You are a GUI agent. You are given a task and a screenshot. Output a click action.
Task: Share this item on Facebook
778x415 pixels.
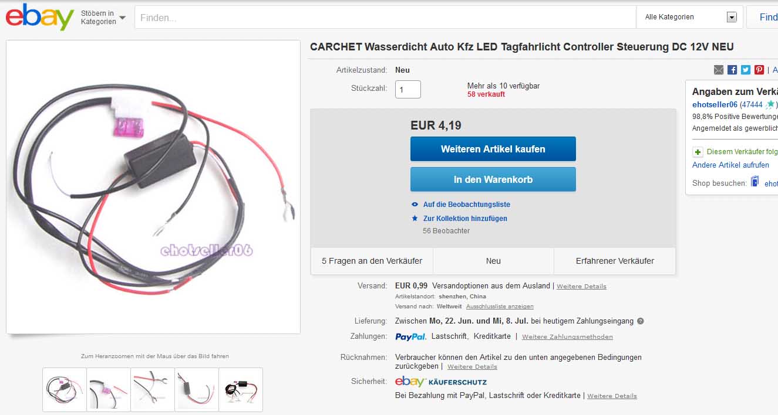click(732, 70)
